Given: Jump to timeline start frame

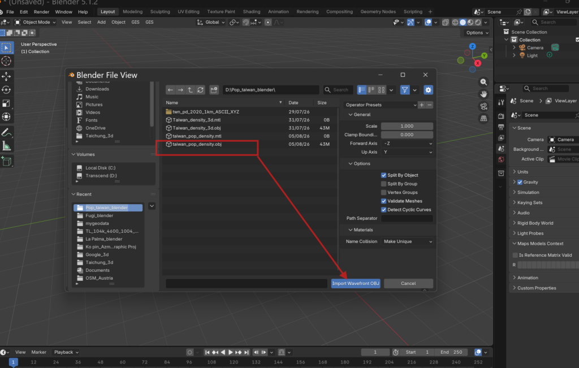Looking at the screenshot, I should point(207,352).
